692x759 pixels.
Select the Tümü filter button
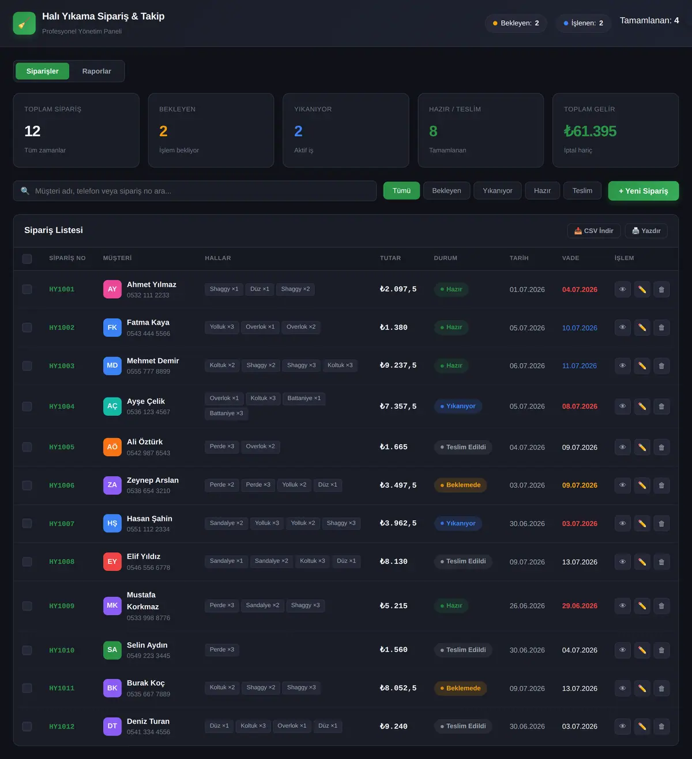coord(401,191)
